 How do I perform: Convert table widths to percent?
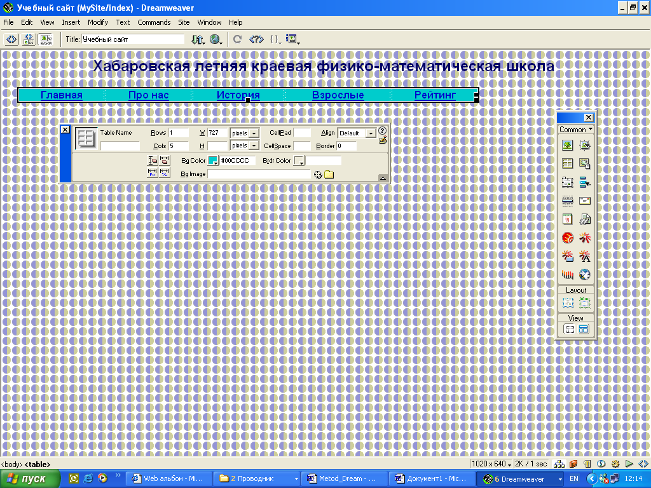pos(165,173)
